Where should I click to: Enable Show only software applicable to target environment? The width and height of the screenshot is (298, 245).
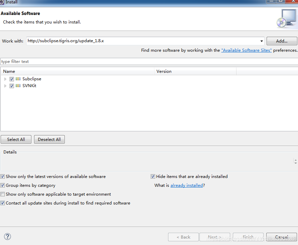click(2, 194)
